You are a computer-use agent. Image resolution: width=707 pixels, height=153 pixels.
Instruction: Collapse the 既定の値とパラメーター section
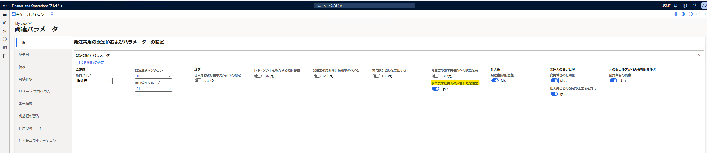click(698, 55)
